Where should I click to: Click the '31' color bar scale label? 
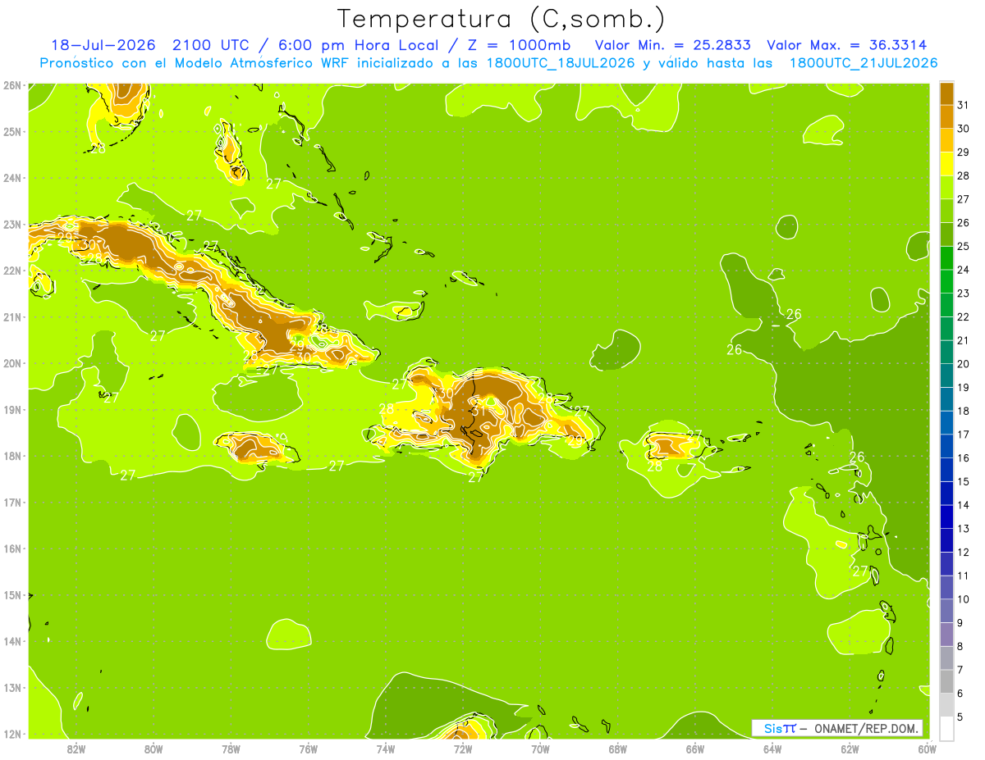tap(964, 105)
